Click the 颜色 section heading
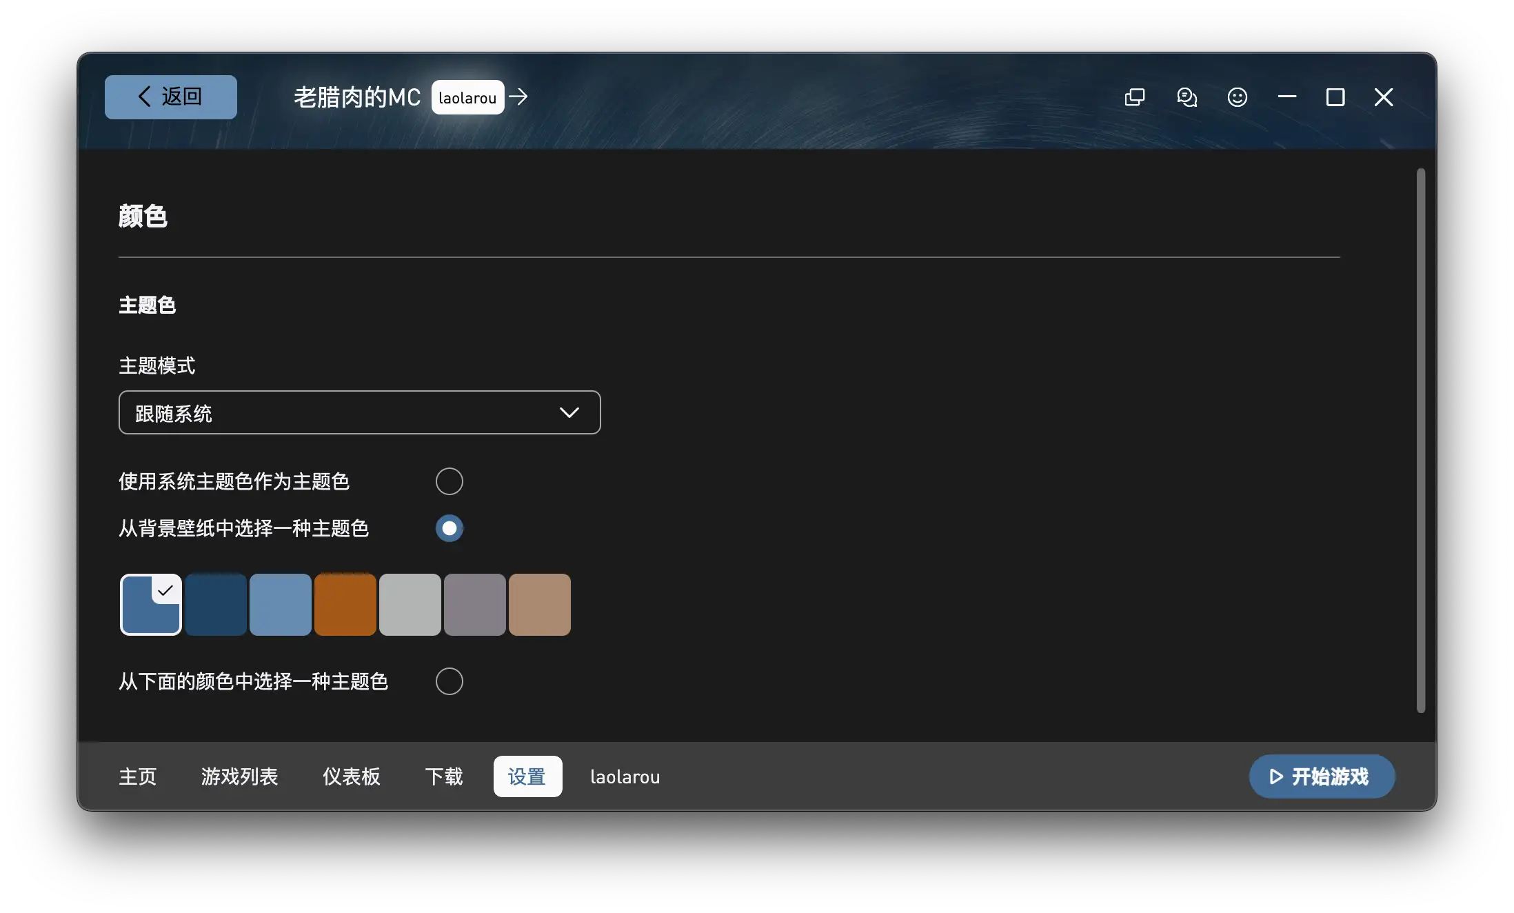Viewport: 1514px width, 913px height. pyautogui.click(x=143, y=216)
